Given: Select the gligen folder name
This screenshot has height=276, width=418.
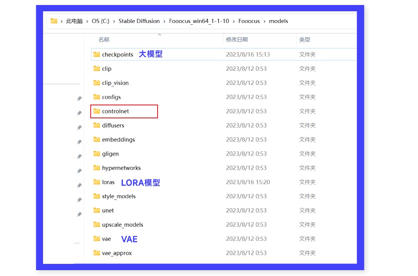Looking at the screenshot, I should coord(110,154).
